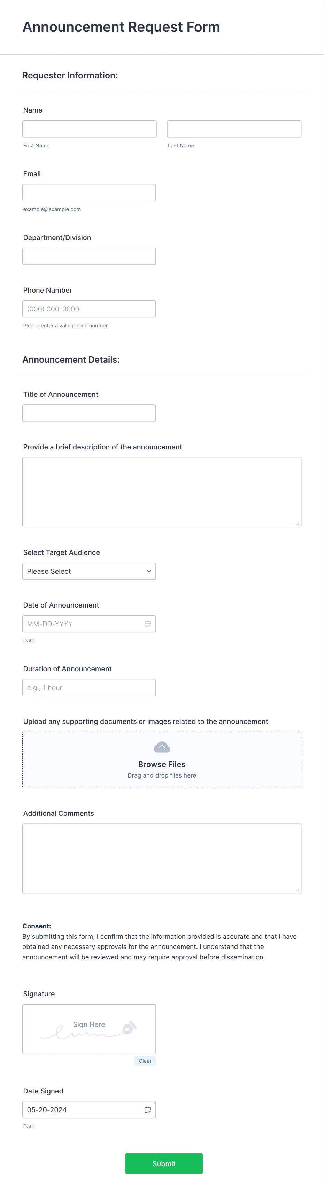324x1191 pixels.
Task: Open the calendar icon for Date of Announcement
Action: pos(147,624)
